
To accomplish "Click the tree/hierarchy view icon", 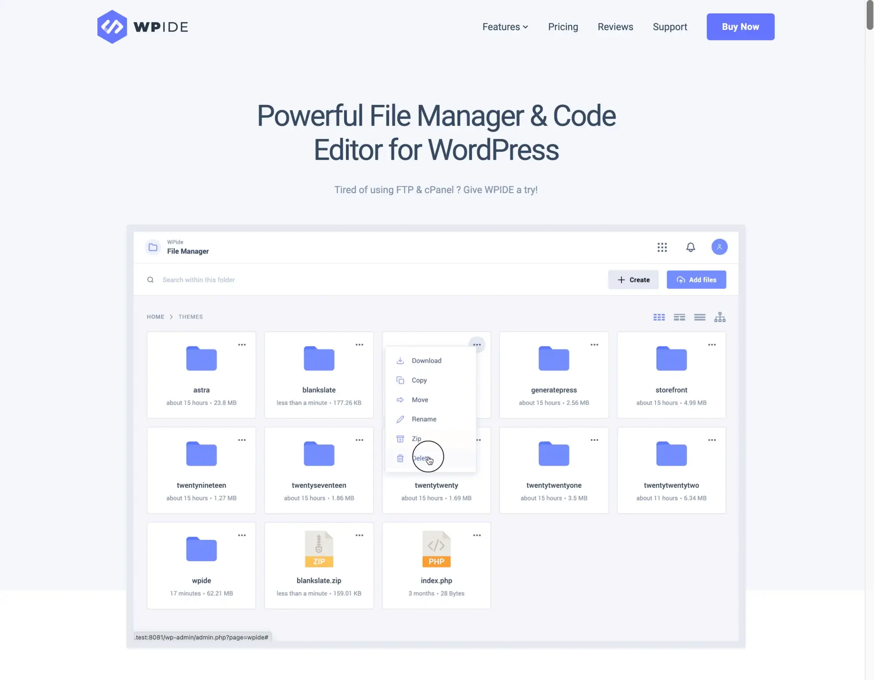I will click(x=720, y=317).
